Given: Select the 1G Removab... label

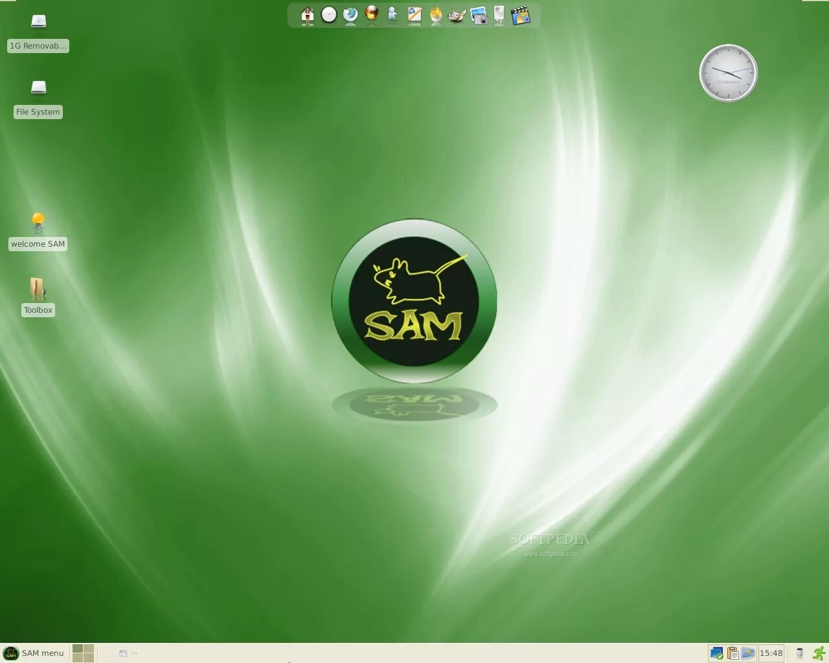Looking at the screenshot, I should [38, 46].
